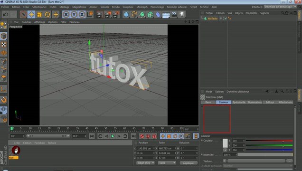Image resolution: width=302 pixels, height=171 pixels.
Task: Toggle X axis lock
Action: pos(66,14)
